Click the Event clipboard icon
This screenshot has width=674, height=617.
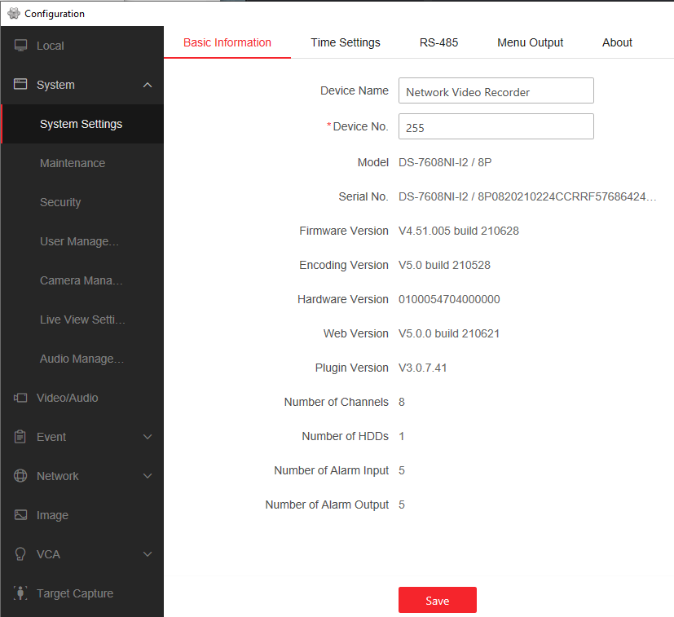(21, 437)
